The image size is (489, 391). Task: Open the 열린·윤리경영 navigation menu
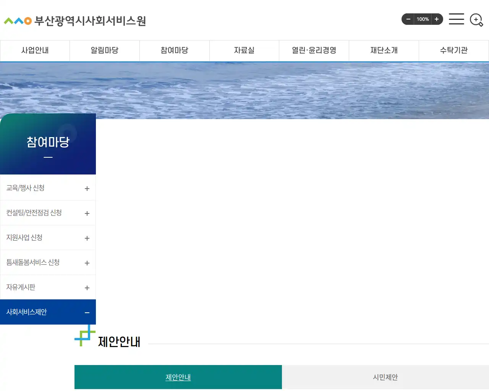point(314,50)
